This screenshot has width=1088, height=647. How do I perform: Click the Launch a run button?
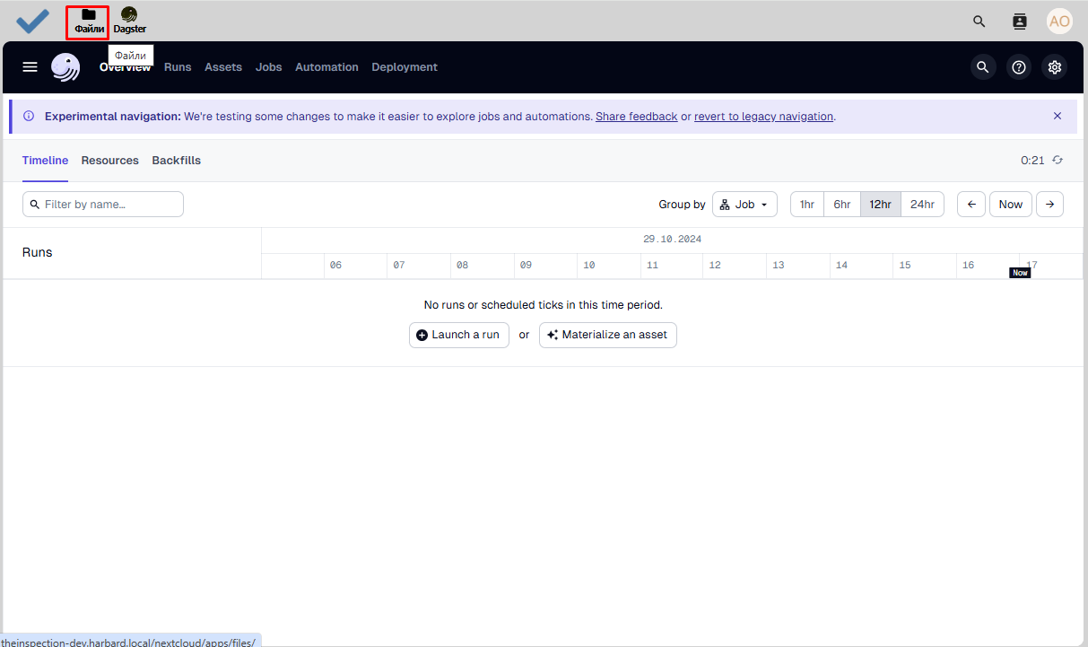(458, 335)
